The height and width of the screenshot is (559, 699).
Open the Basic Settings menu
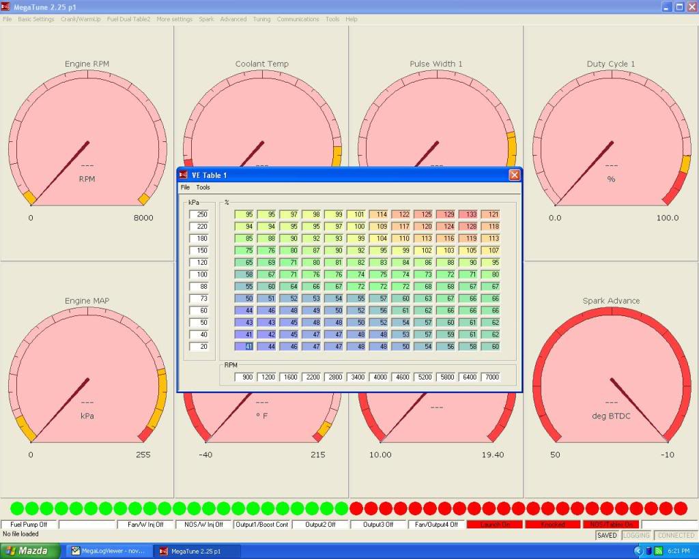tap(35, 19)
